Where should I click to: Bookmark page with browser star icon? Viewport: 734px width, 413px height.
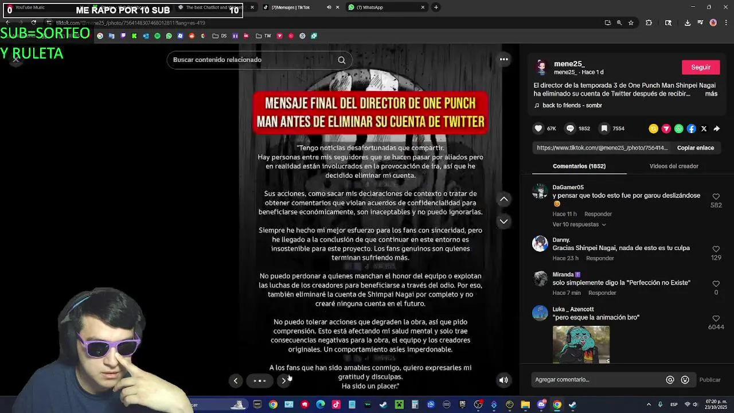(x=631, y=23)
